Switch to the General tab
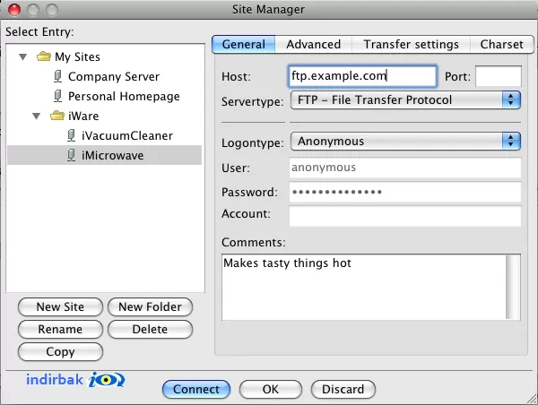538x405 pixels. pos(244,44)
